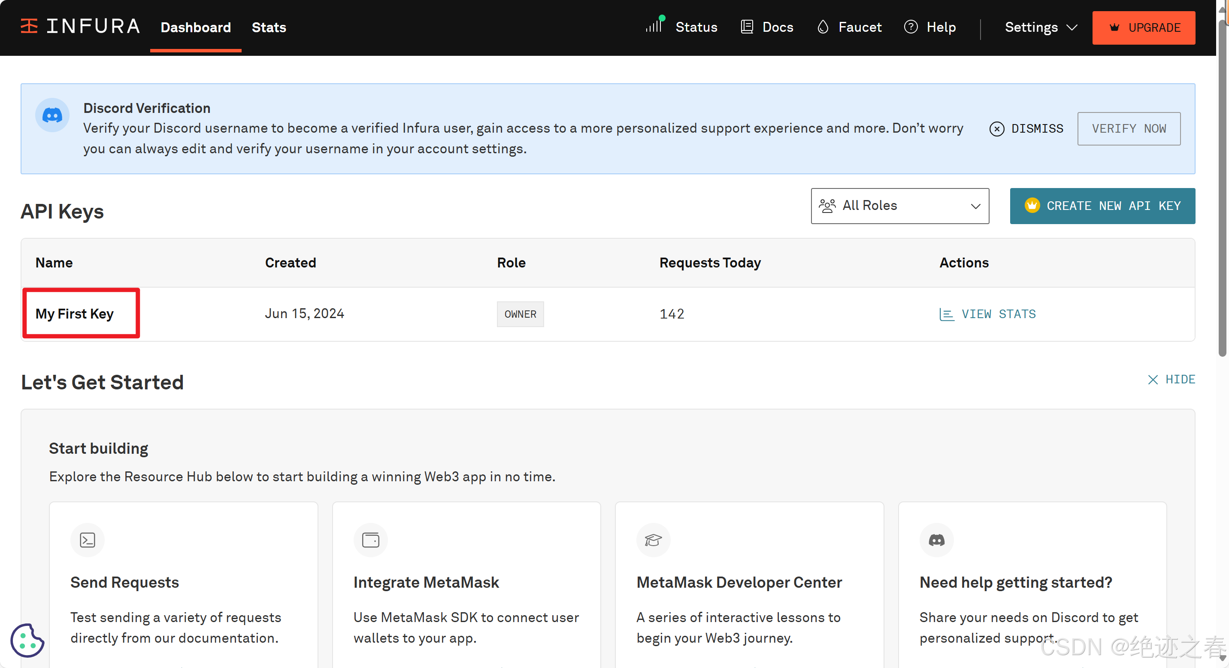1229x668 pixels.
Task: Click the Integrate MetaMask wallet icon
Action: [x=370, y=540]
